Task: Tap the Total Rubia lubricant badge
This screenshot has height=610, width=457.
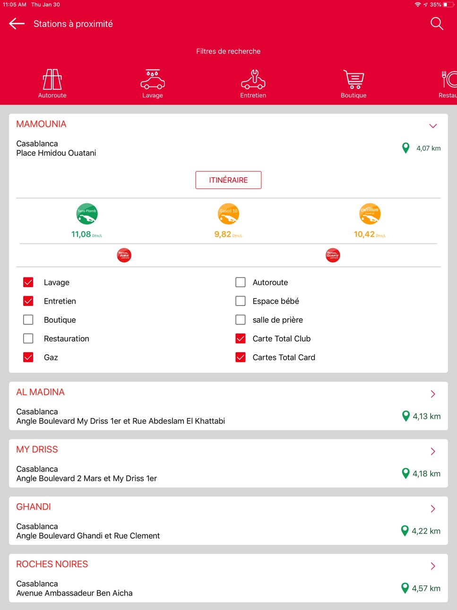Action: click(124, 255)
